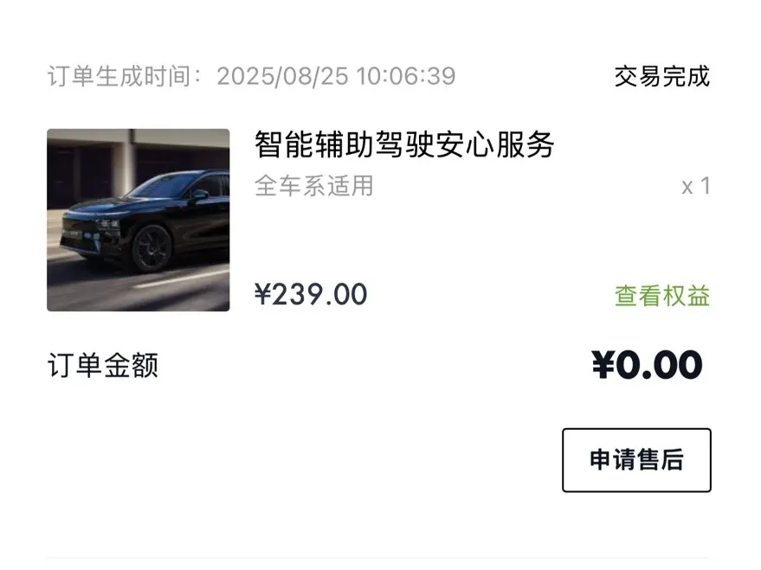Screen dimensions: 761x570
Task: Click the divider line below 申请售后
Action: tap(378, 558)
